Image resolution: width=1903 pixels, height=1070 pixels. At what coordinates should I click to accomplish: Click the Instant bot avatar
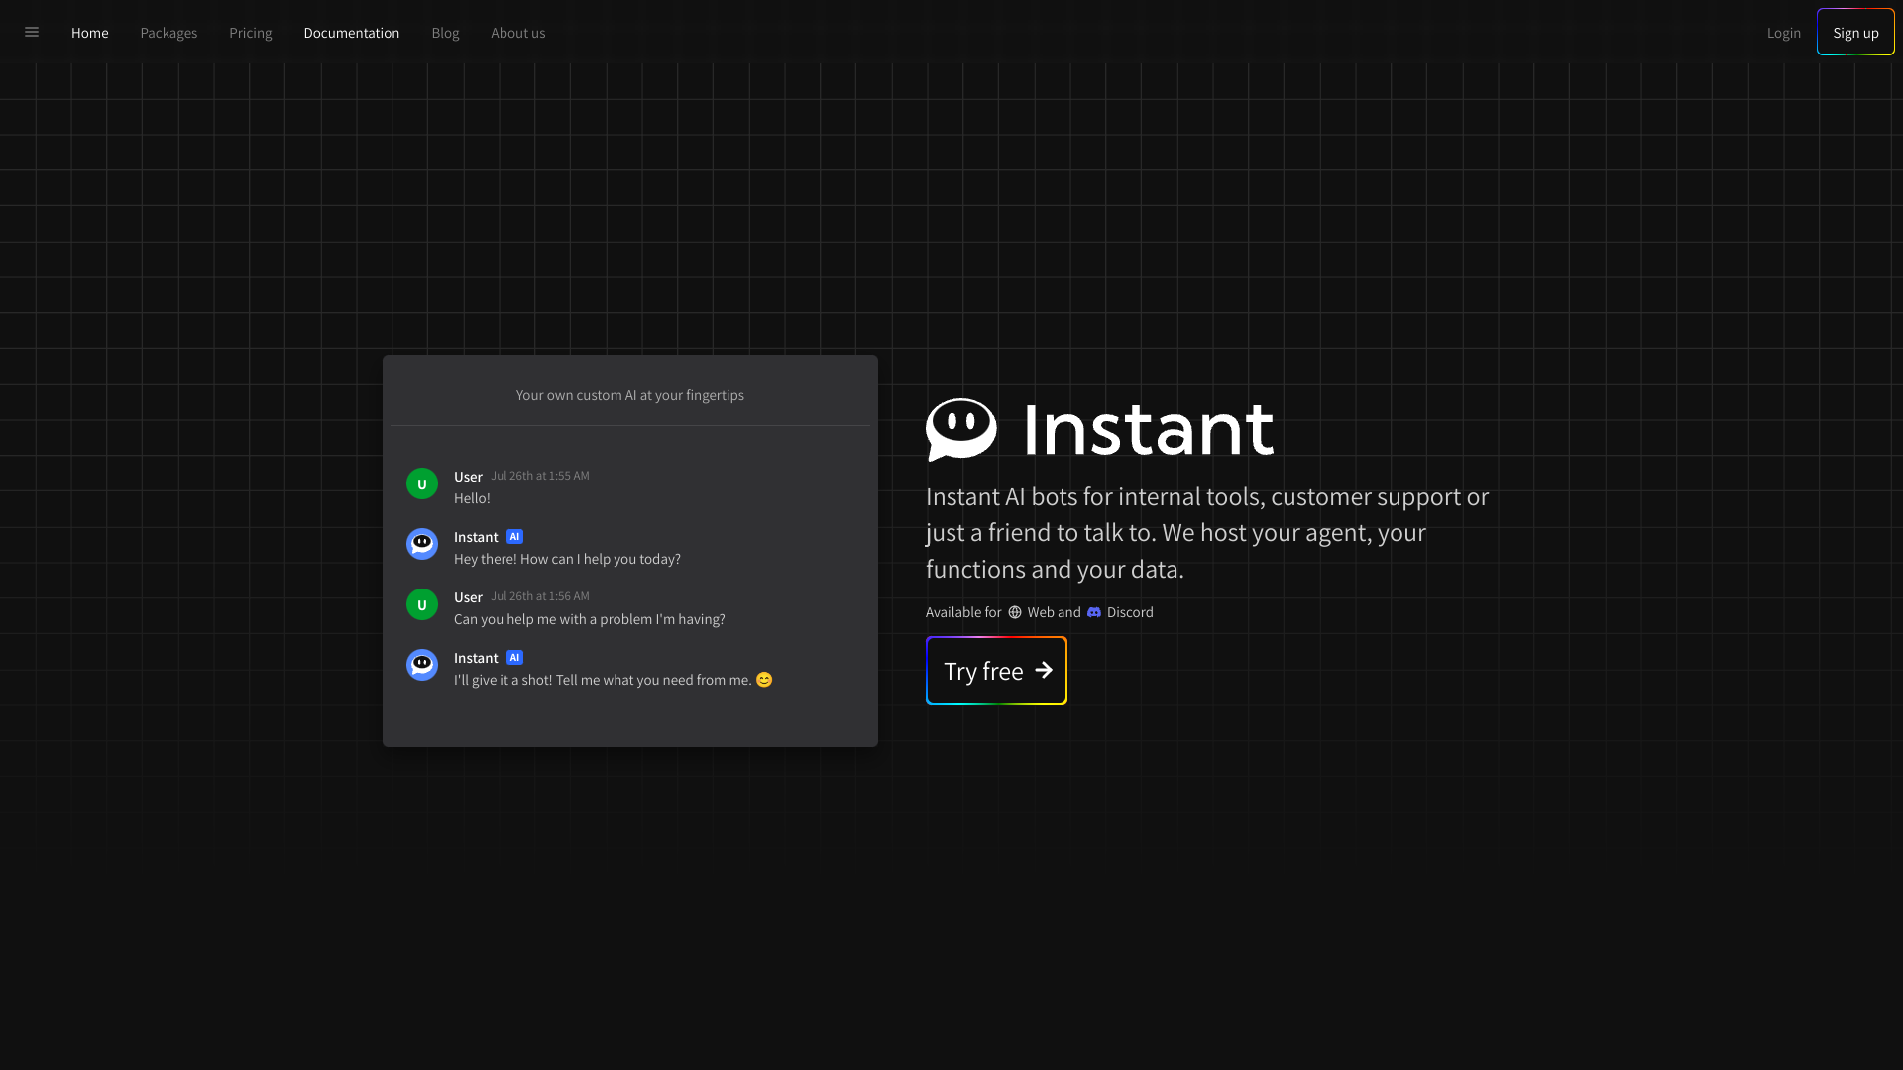[421, 544]
